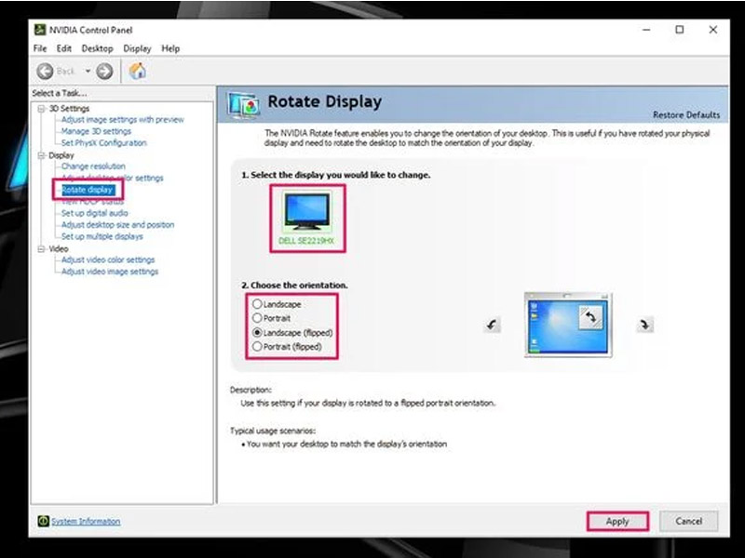Collapse the Display tree section
This screenshot has height=558, width=745.
pos(41,155)
